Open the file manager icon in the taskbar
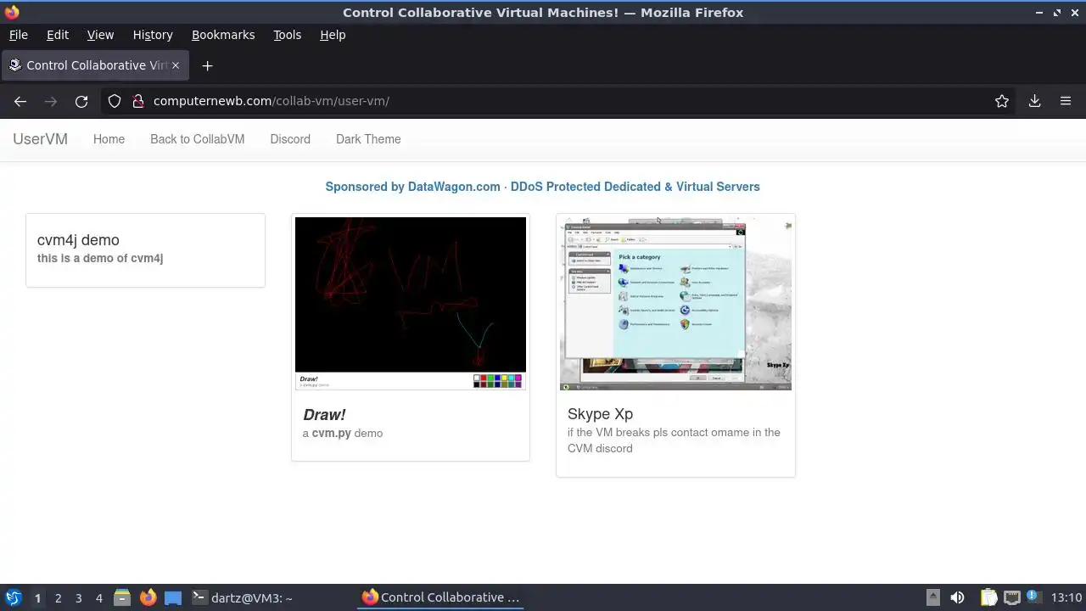The width and height of the screenshot is (1086, 611). click(122, 597)
